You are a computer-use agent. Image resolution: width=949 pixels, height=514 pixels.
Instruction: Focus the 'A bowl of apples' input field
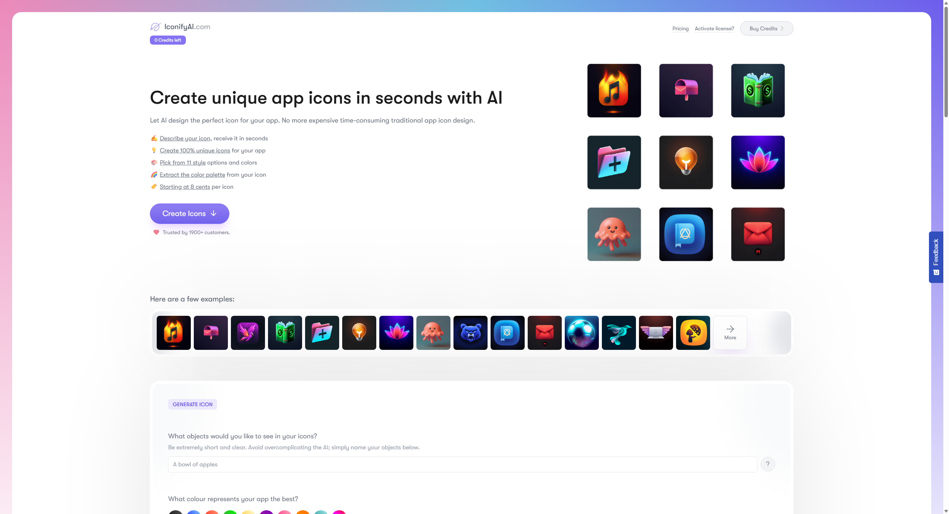coord(463,464)
